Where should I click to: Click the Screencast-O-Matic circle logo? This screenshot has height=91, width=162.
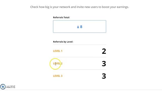[3, 87]
